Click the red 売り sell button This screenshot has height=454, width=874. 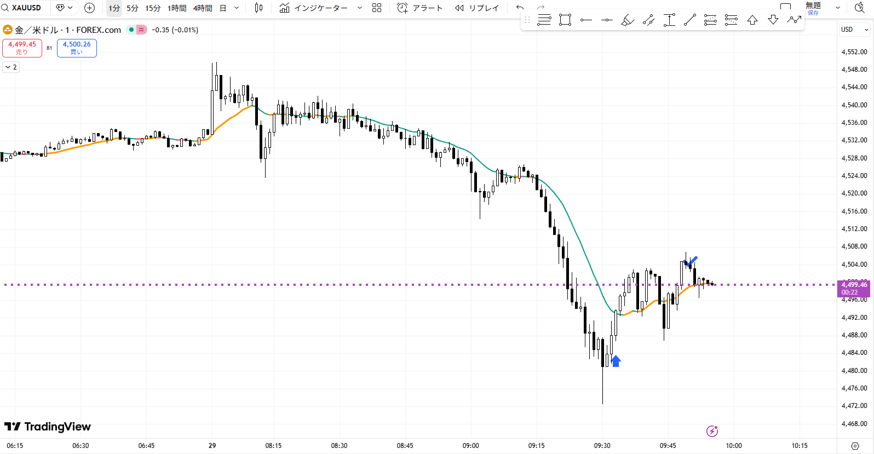coord(22,48)
